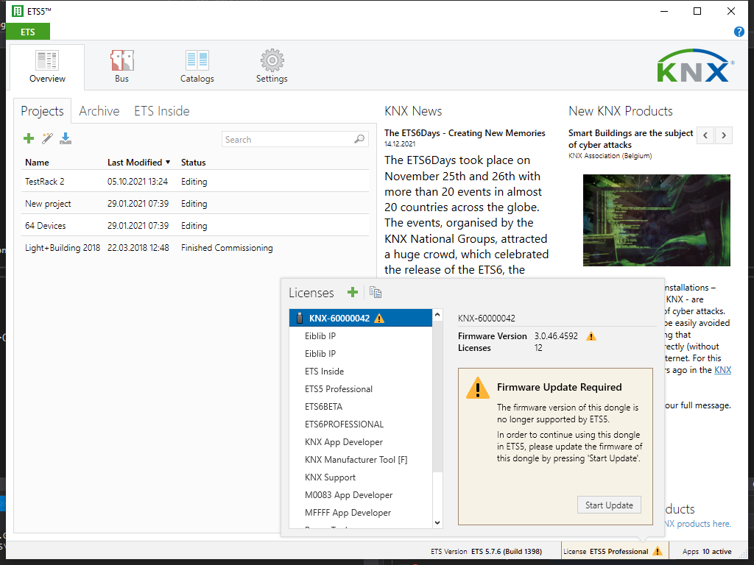The width and height of the screenshot is (754, 565).
Task: Click the Start Update button
Action: [609, 505]
